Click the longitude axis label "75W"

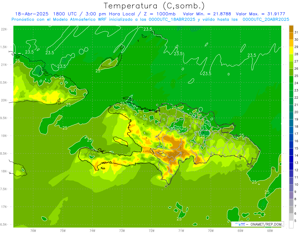[63, 230]
